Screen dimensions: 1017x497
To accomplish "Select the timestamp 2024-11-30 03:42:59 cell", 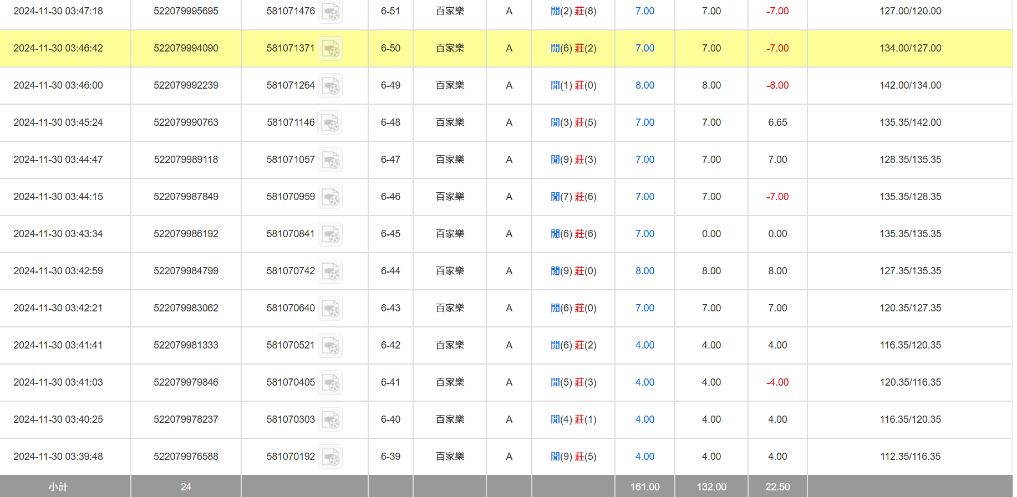I will click(x=58, y=271).
